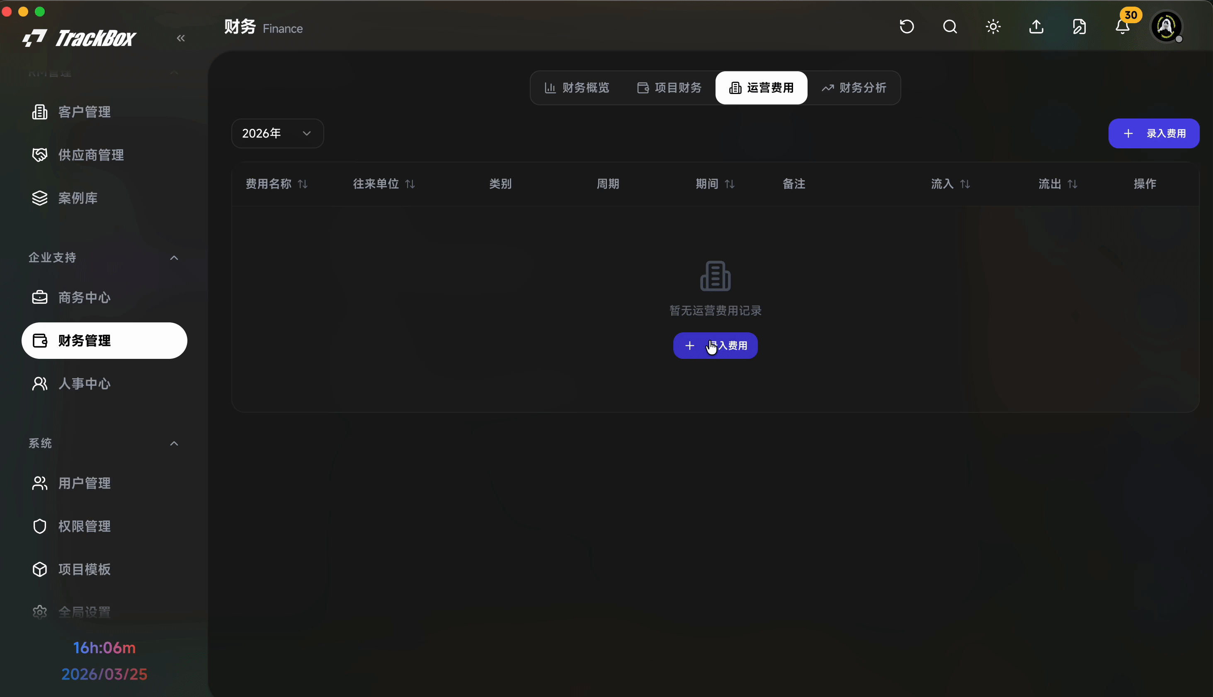
Task: Open search with magnifier icon
Action: [x=950, y=27]
